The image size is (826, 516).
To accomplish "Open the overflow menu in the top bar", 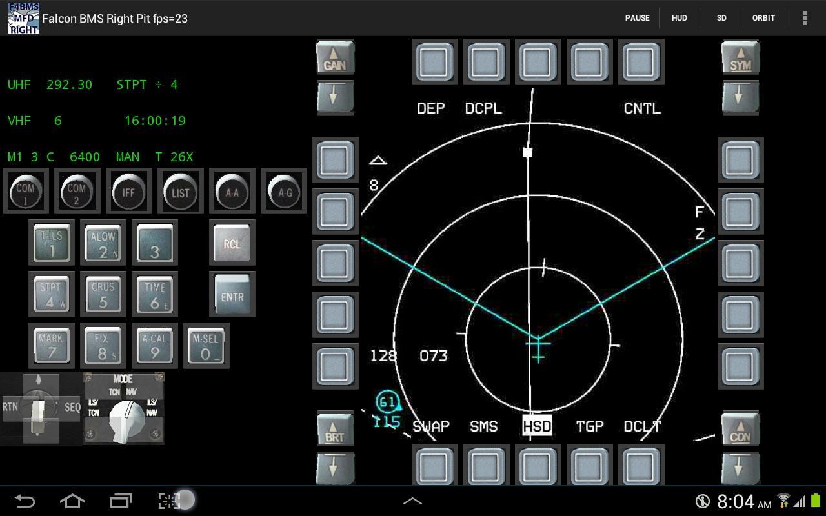I will (x=806, y=18).
